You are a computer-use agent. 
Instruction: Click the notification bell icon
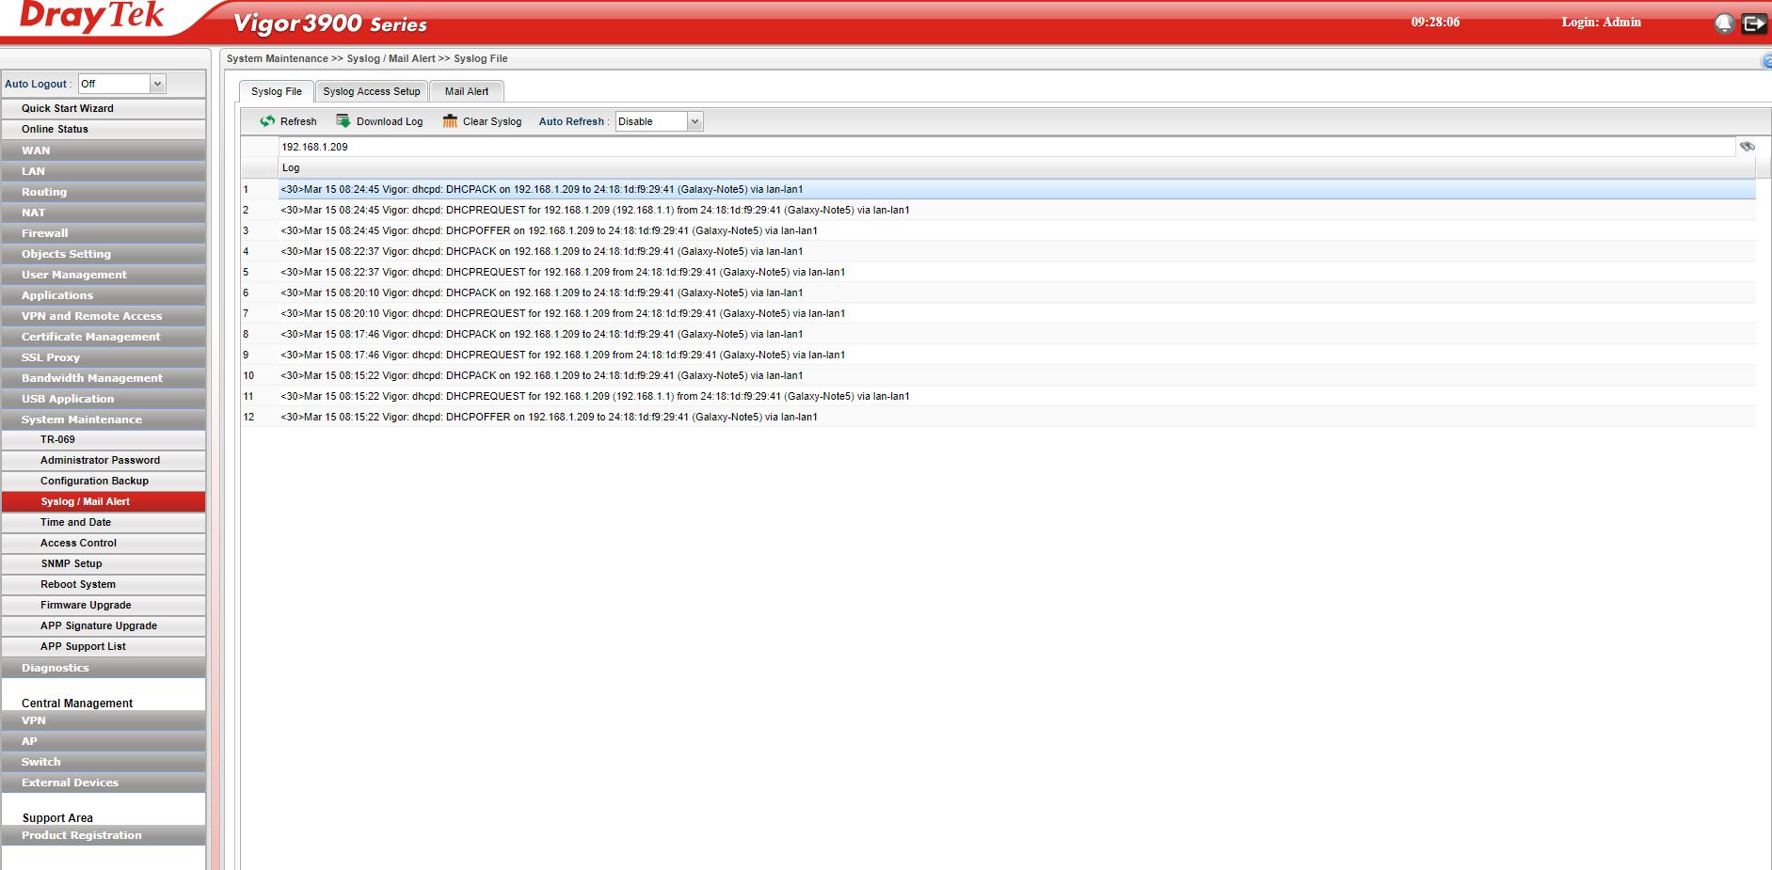click(1724, 24)
